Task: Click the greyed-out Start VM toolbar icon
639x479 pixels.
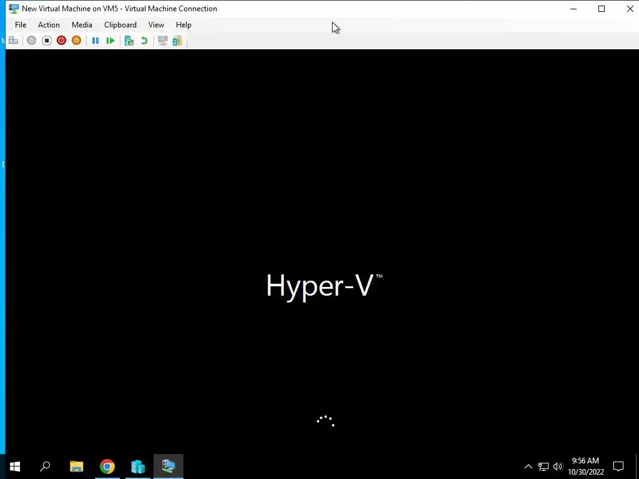Action: pos(31,41)
